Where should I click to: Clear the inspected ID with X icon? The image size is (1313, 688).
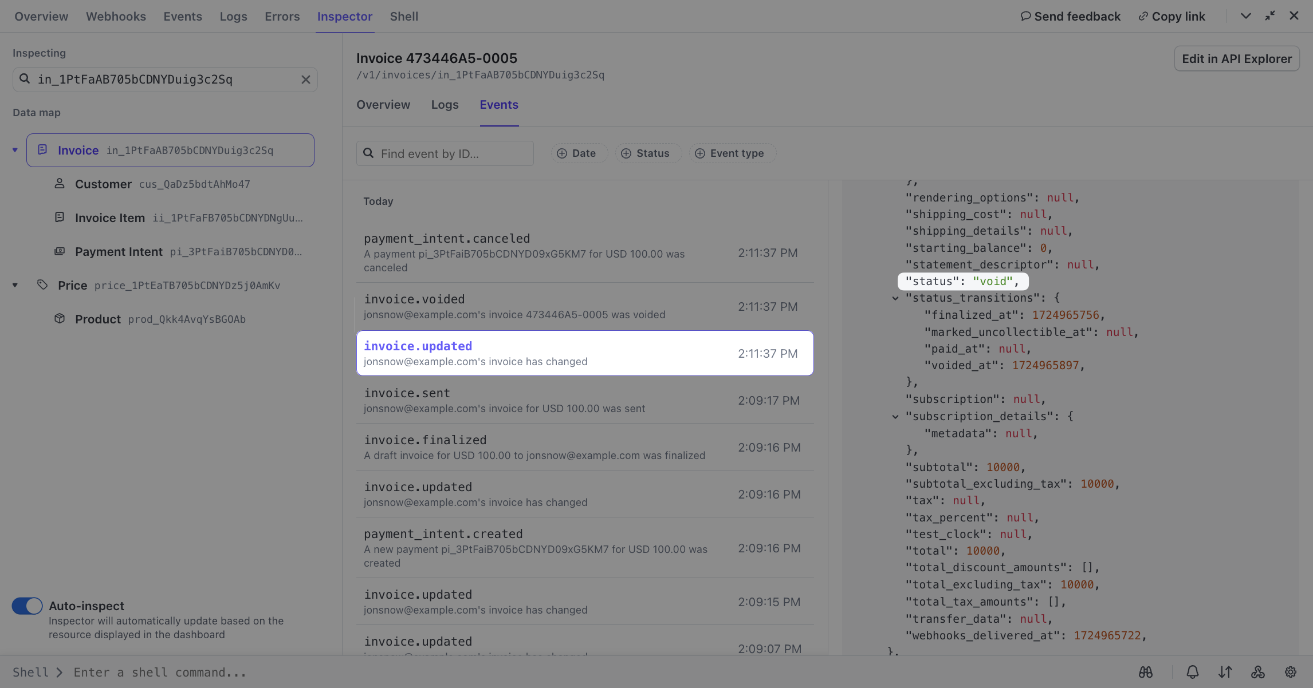(x=305, y=80)
